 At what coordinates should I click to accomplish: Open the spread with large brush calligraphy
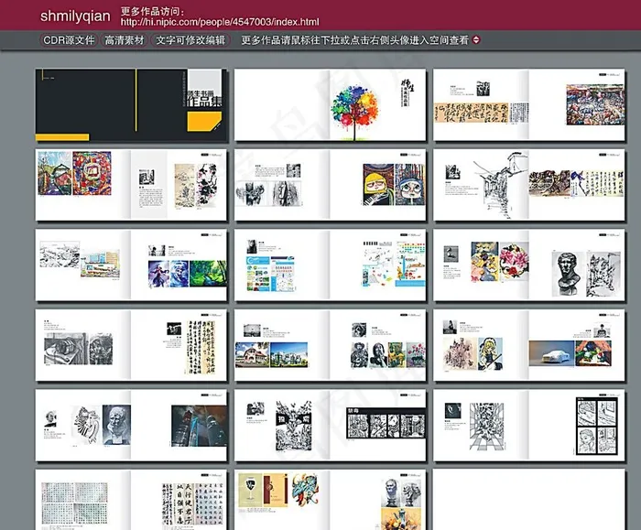coord(131,500)
